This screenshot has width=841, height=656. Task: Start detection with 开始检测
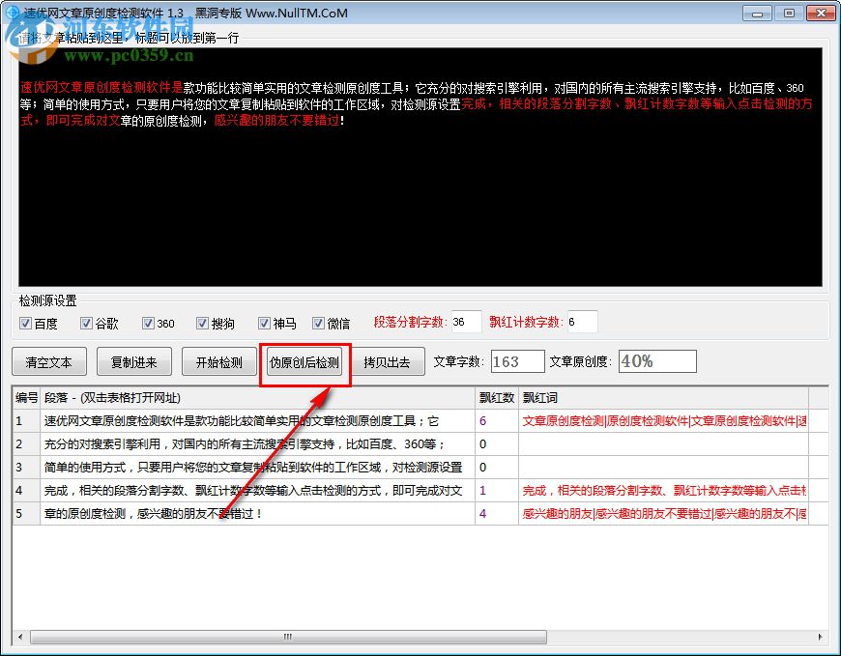pos(218,361)
